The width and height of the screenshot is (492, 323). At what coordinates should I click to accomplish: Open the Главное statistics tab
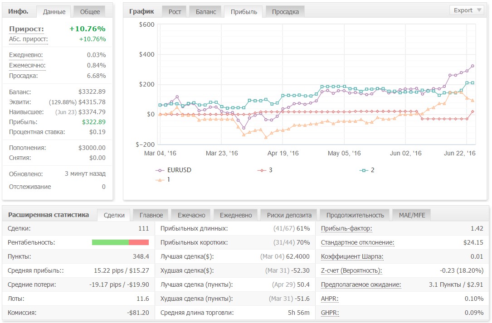click(x=151, y=215)
